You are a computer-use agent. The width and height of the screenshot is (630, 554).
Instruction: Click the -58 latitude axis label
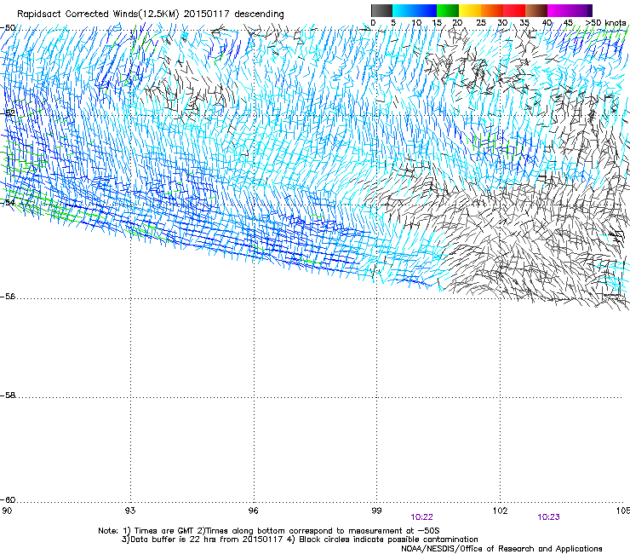[8, 395]
